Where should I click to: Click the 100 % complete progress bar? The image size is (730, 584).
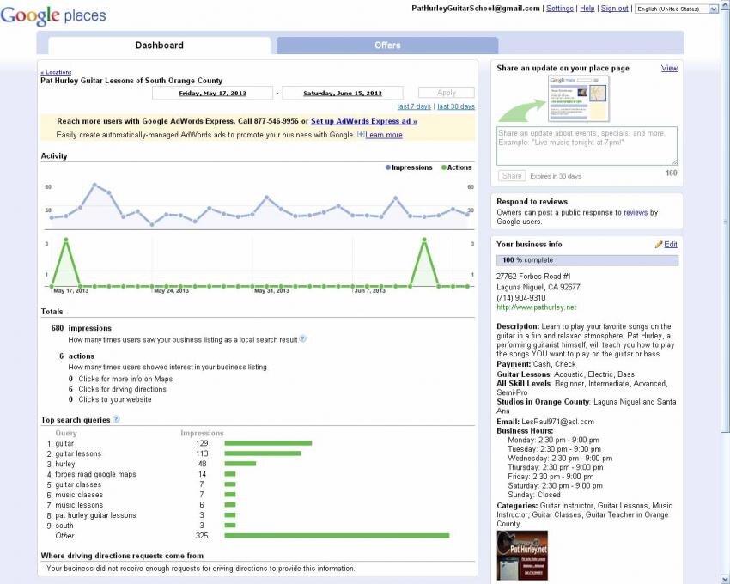(x=587, y=260)
